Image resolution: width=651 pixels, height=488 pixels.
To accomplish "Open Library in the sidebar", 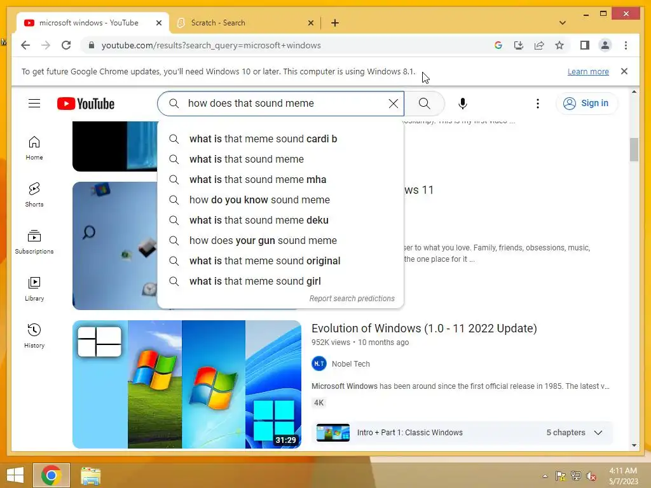I will tap(34, 289).
